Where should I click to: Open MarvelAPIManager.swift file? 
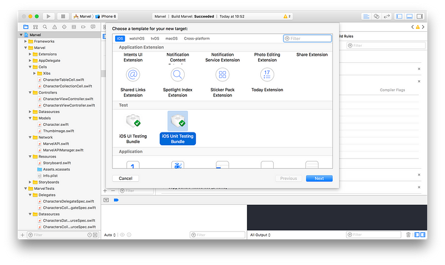tap(63, 150)
